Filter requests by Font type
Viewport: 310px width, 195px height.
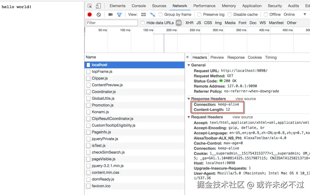242,23
